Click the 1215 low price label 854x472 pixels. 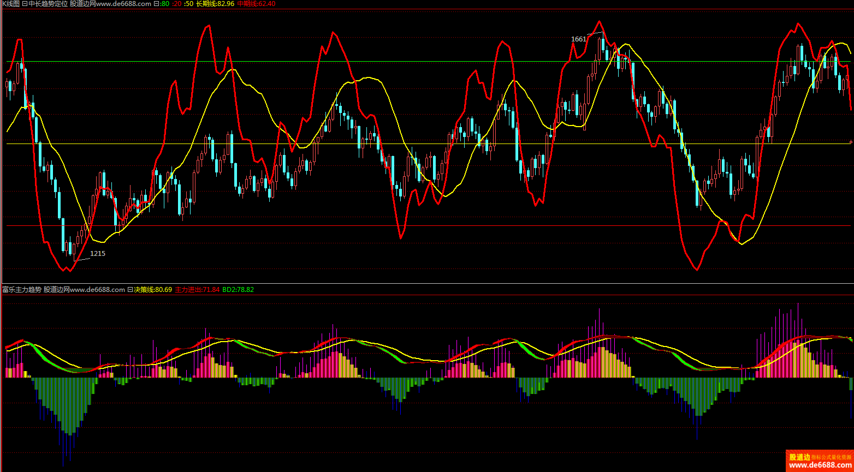98,254
